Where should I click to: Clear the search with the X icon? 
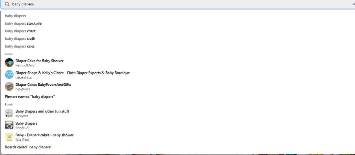[353, 4]
